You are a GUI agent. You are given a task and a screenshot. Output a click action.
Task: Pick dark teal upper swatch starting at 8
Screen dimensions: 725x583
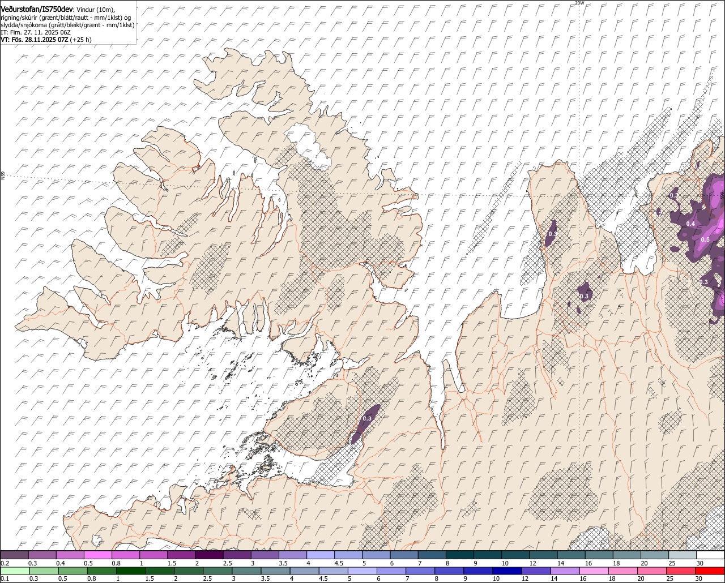[460, 555]
